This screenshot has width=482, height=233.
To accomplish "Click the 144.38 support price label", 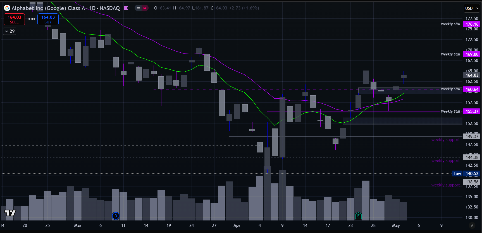I will point(472,157).
